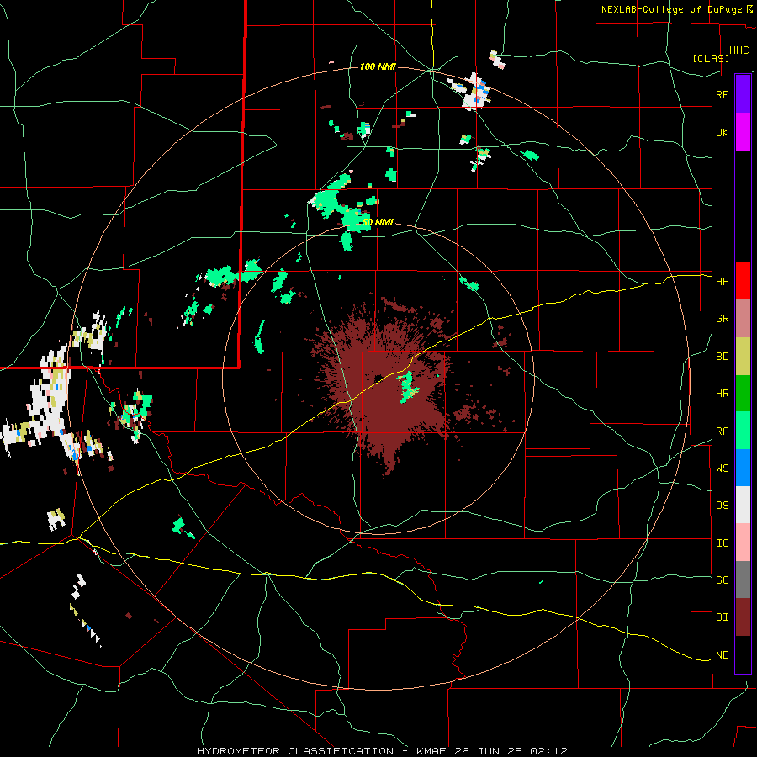Click the HHC product label
This screenshot has height=757, width=757.
(x=738, y=50)
